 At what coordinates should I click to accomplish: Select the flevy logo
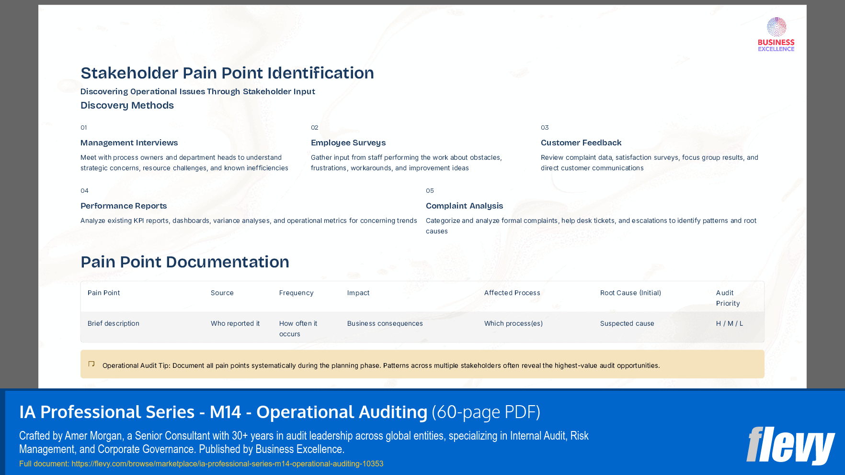[790, 444]
